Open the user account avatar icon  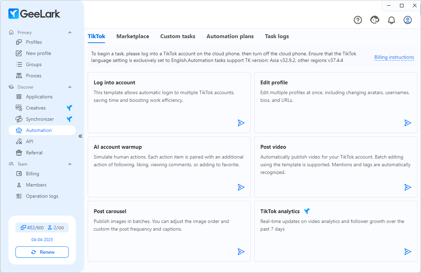click(x=408, y=20)
